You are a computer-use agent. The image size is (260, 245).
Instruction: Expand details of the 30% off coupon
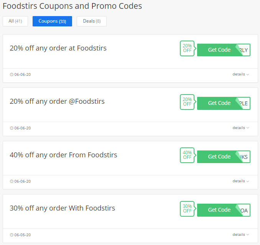[x=241, y=235]
